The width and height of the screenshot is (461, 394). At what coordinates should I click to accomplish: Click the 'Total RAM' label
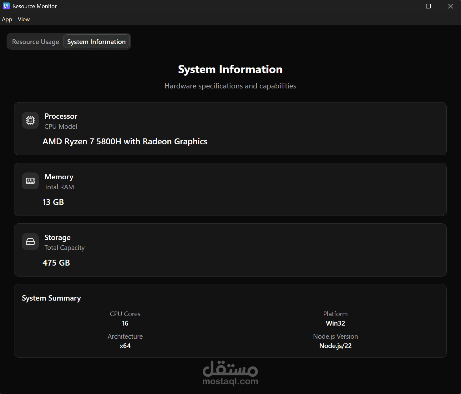tap(59, 187)
